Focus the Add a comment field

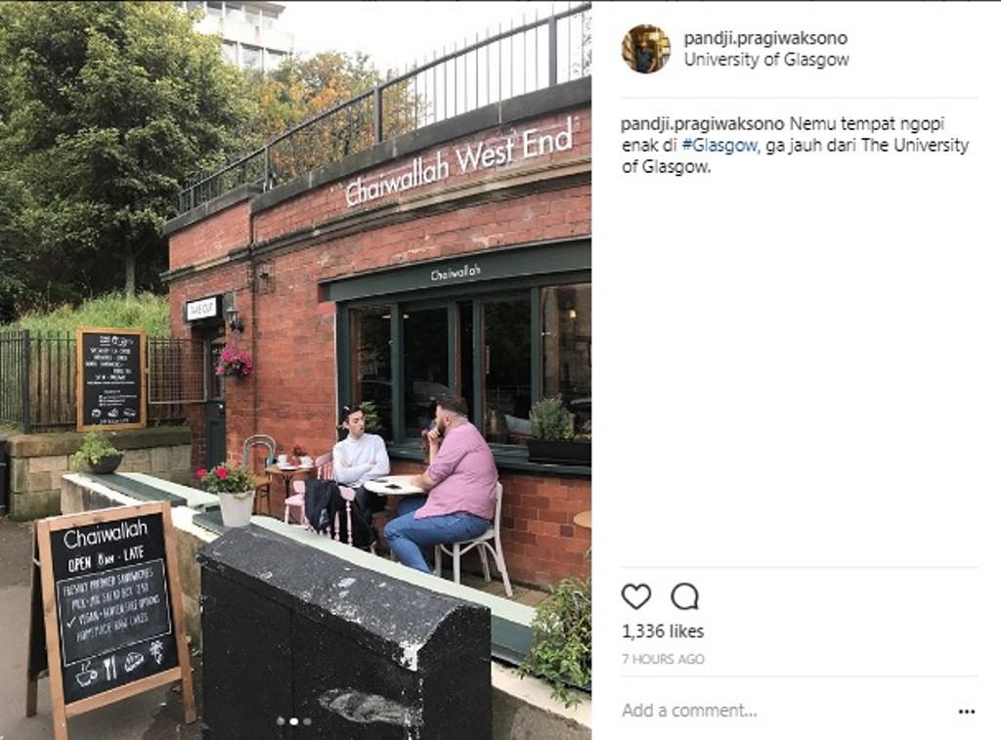pyautogui.click(x=785, y=711)
